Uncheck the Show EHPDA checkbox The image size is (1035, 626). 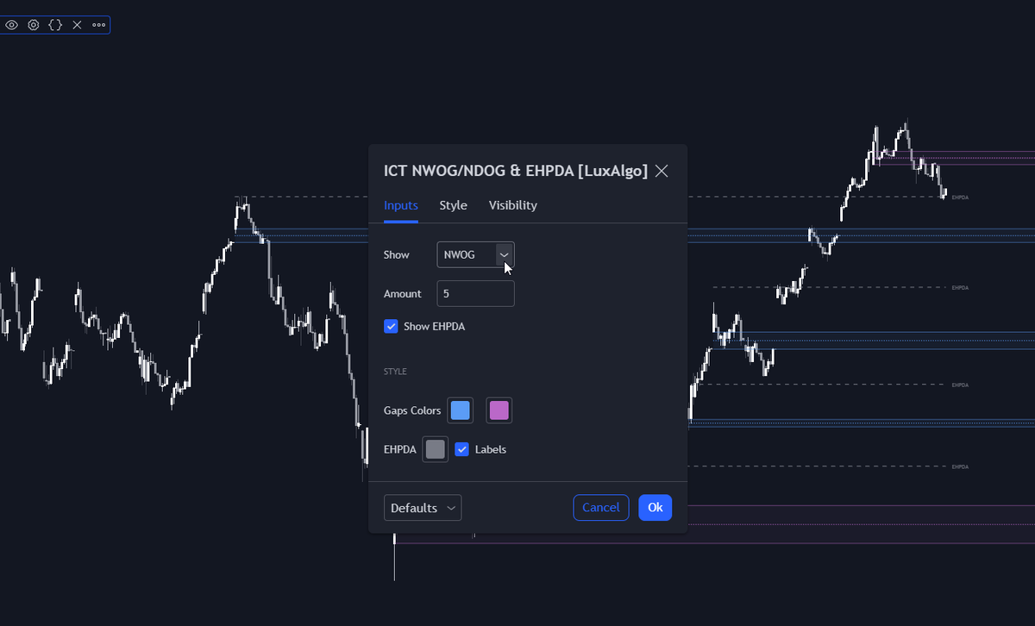click(x=391, y=326)
